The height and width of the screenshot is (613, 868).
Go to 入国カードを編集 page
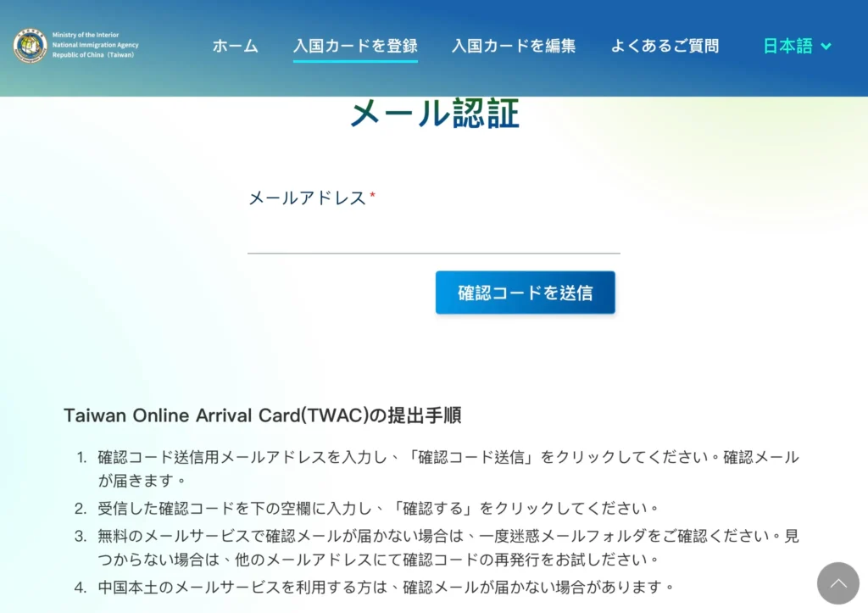coord(514,46)
